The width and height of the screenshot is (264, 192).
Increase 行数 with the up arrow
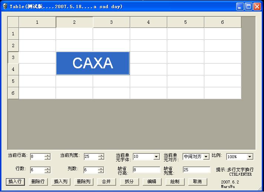point(47,168)
